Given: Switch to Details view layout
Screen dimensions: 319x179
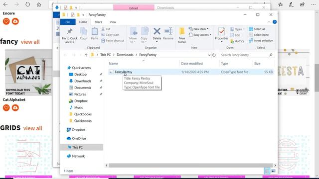Looking at the screenshot, I should 267,171.
